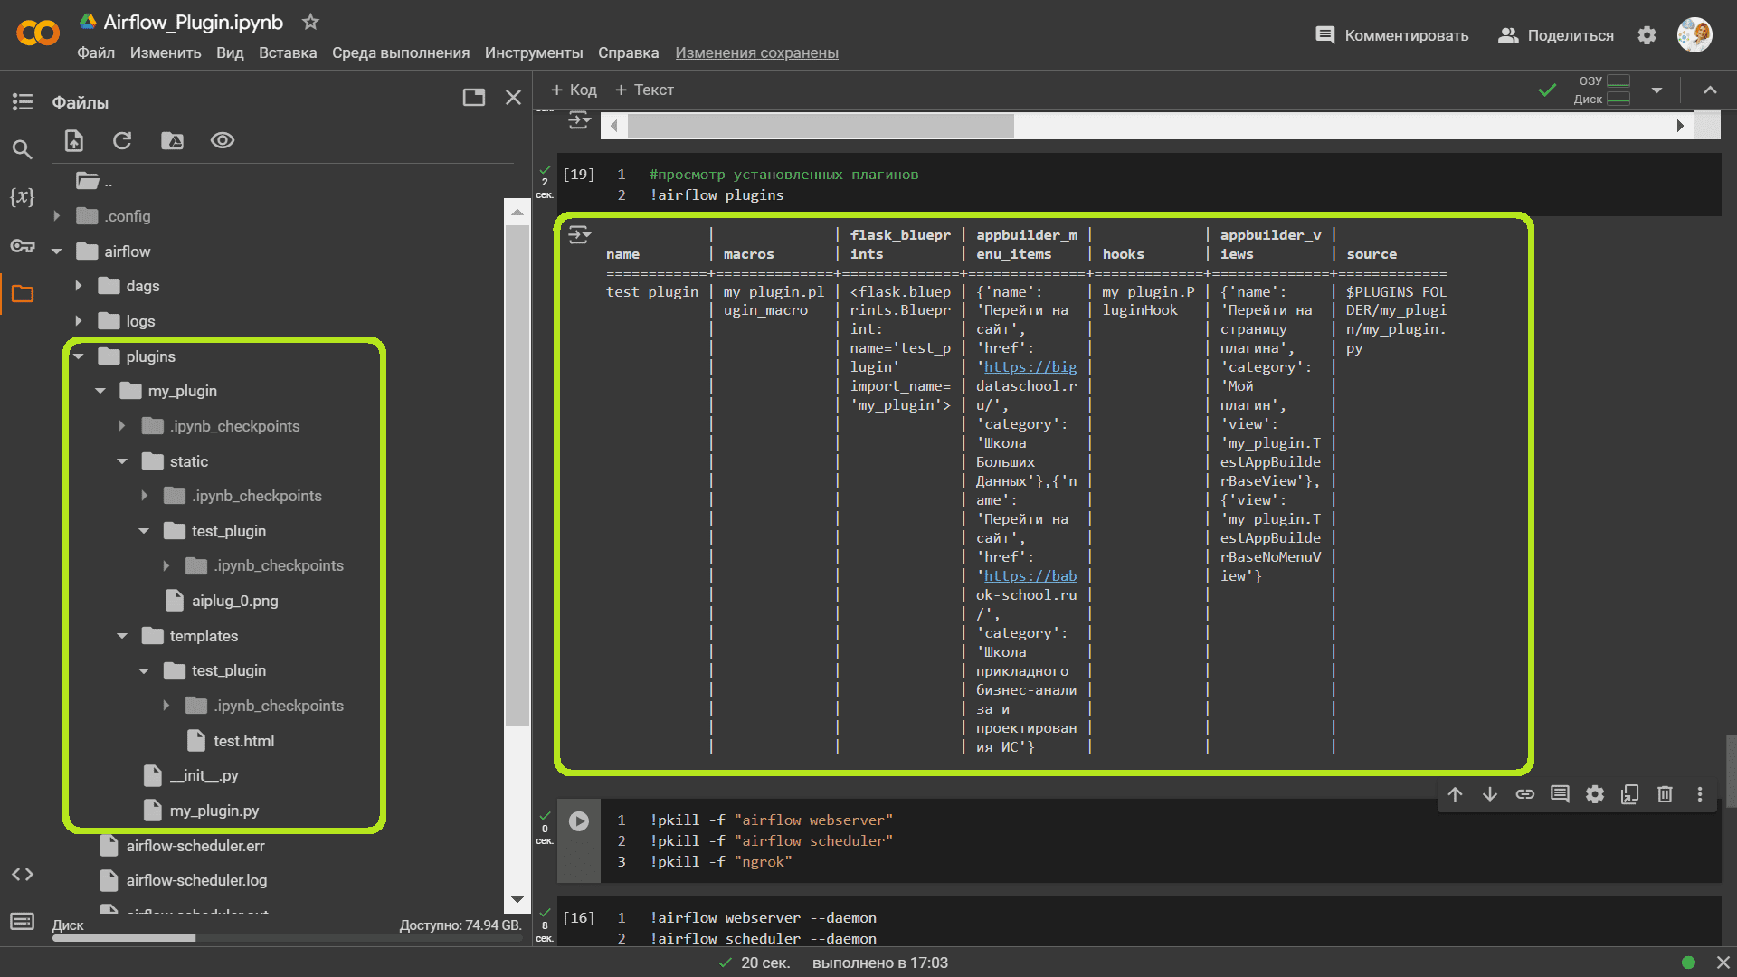Star the Airflow_Plugin.ipynb notebook
The width and height of the screenshot is (1737, 977).
310,22
